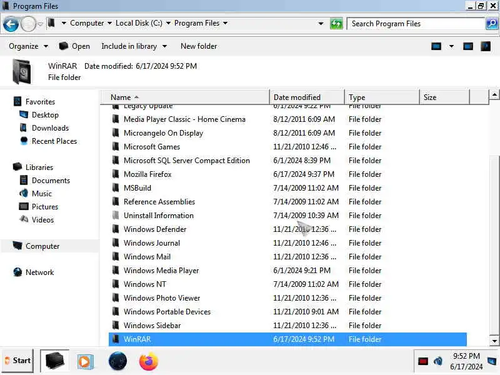Viewport: 500px width, 375px height.
Task: Open Pictures library
Action: click(45, 206)
